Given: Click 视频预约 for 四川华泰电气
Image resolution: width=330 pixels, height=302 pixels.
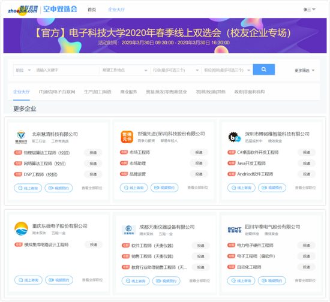Looking at the screenshot, I should [272, 280].
